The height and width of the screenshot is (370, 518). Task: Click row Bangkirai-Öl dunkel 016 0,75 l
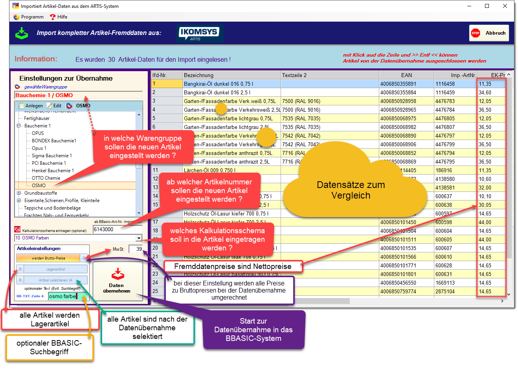point(329,84)
